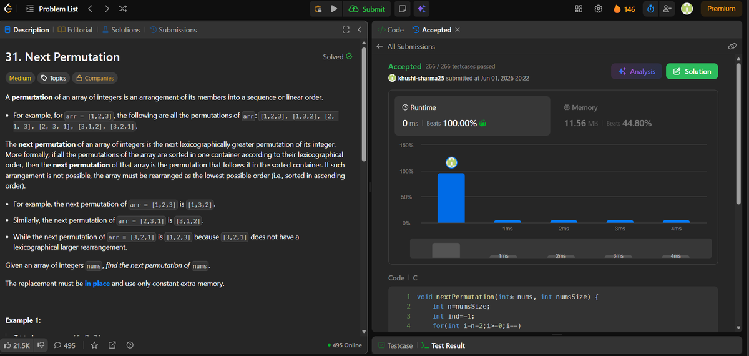
Task: Collapse the description panel chevron
Action: (360, 30)
